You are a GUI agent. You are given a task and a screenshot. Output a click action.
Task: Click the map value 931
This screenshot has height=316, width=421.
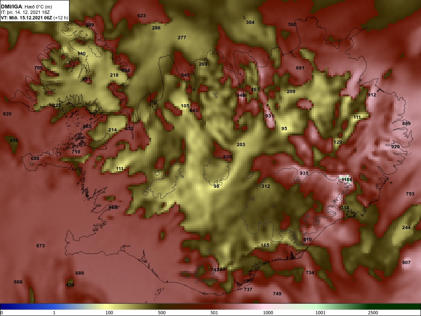click(269, 116)
